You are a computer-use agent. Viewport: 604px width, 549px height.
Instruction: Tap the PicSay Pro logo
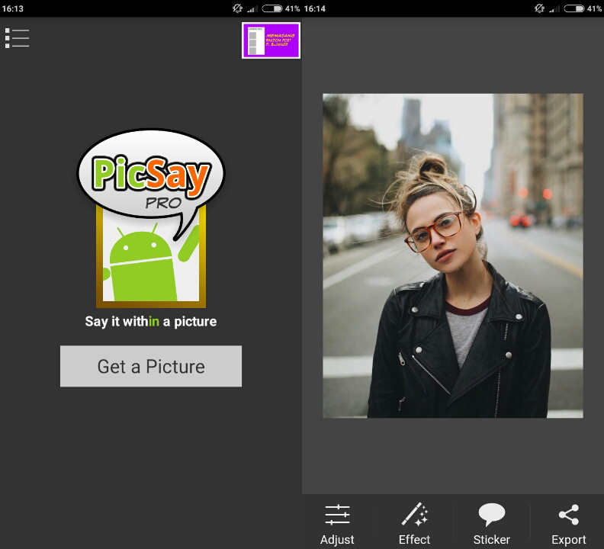coord(151,217)
